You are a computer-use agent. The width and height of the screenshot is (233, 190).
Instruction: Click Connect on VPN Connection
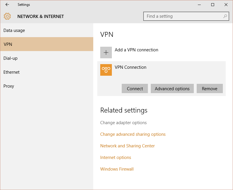(x=135, y=88)
